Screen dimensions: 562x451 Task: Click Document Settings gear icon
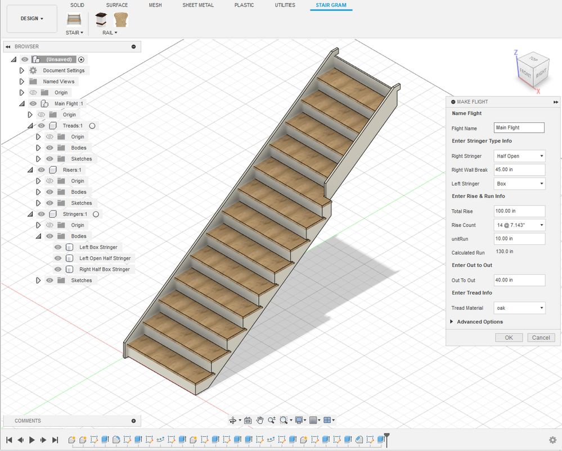(x=33, y=70)
